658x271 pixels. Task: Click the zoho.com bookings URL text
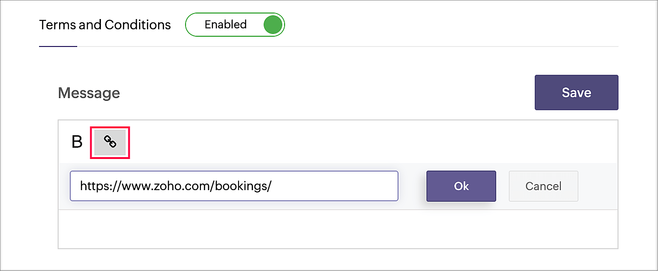point(175,186)
